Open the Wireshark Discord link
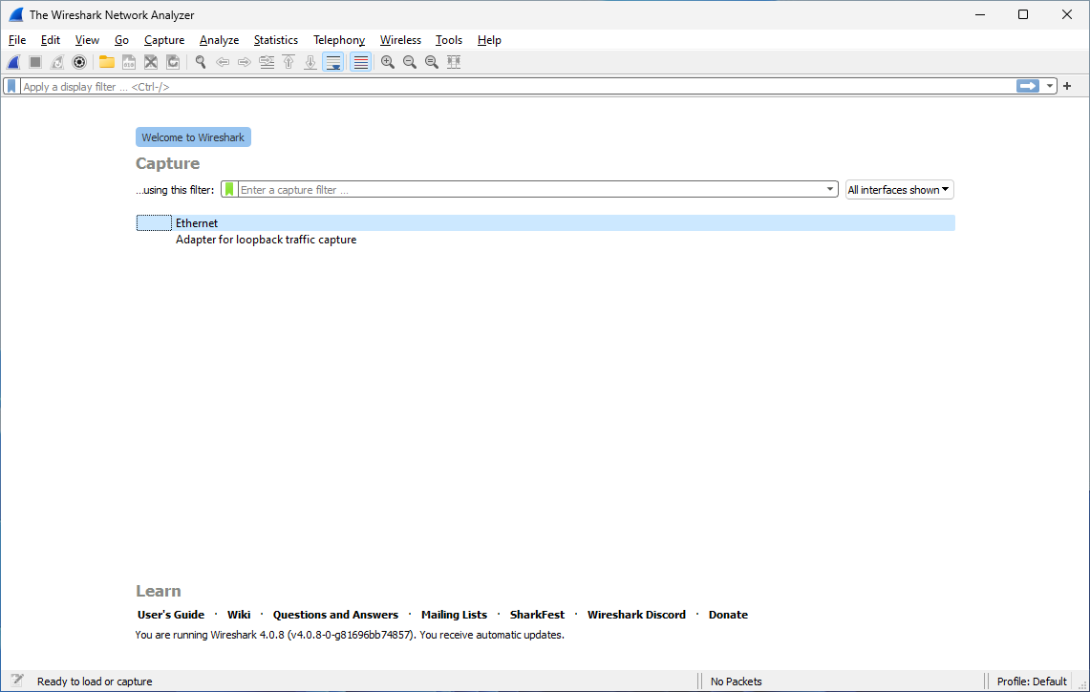Viewport: 1090px width, 692px height. coord(637,614)
